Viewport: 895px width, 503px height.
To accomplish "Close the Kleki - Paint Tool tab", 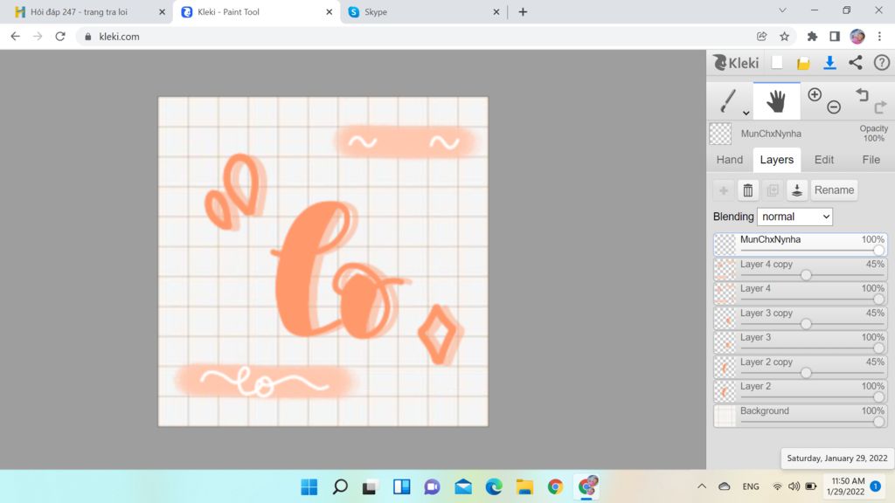I will pos(329,12).
